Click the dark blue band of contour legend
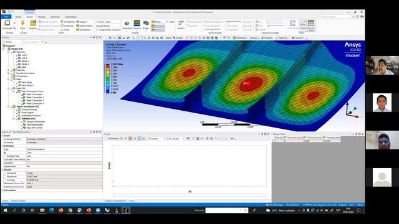The image size is (399, 224). click(108, 91)
